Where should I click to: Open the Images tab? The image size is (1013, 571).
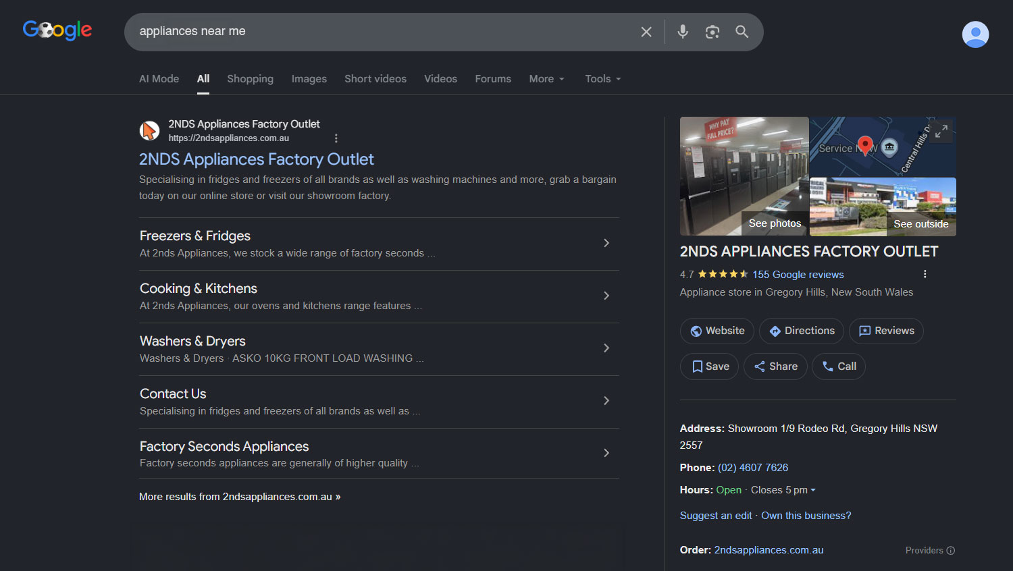309,79
